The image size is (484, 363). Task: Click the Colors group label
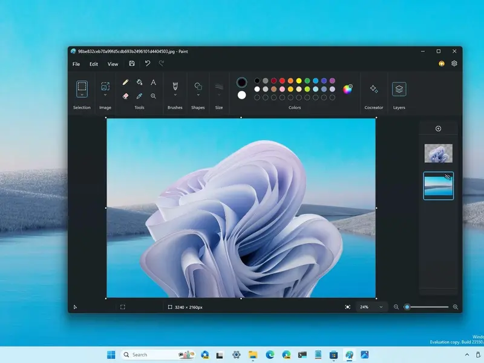pos(295,108)
